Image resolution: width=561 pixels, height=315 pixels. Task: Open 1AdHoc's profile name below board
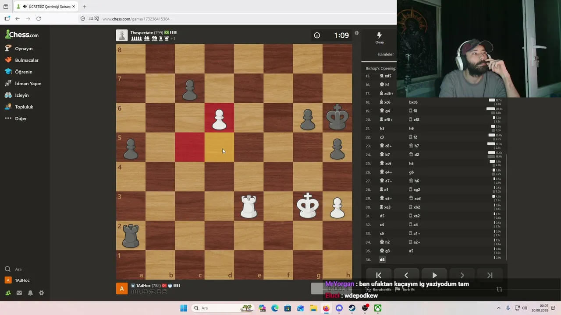tap(143, 286)
